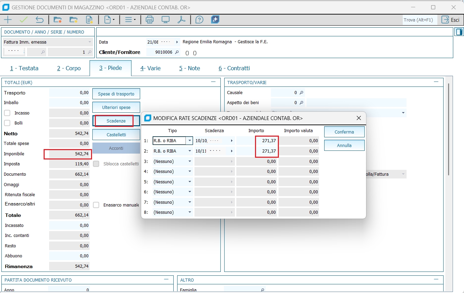Screen dimensions: 464x293
Task: Click the PDF export icon
Action: pos(181,20)
